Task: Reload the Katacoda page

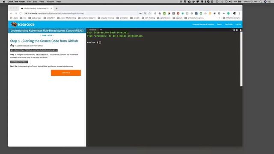Action: [21, 13]
